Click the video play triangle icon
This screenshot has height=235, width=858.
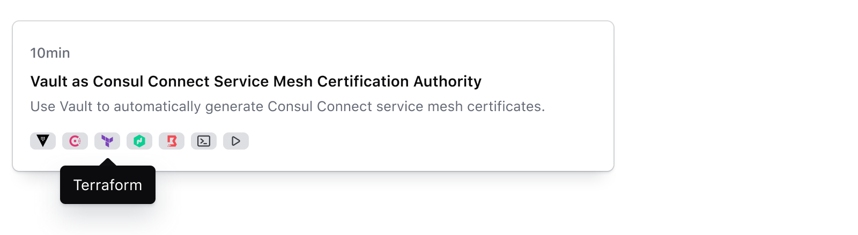tap(236, 141)
